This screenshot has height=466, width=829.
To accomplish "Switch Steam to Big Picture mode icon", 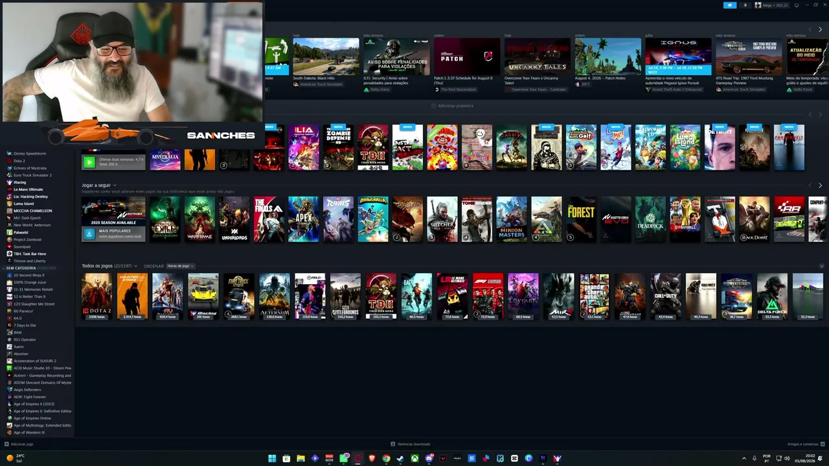I will click(x=796, y=5).
